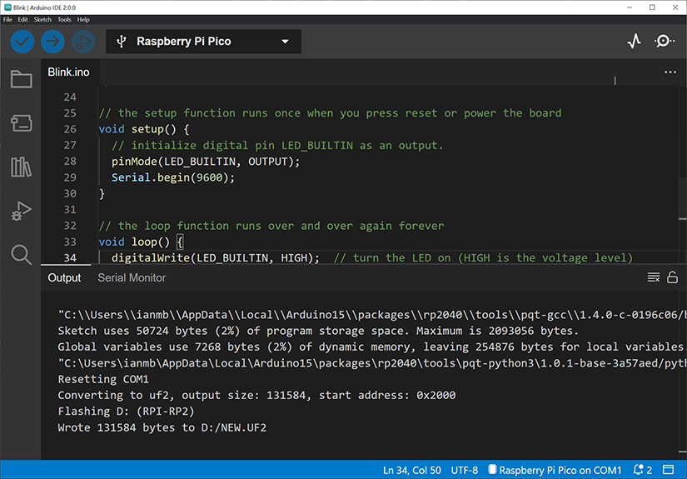Open the Sketchbook folder sidebar icon

(x=21, y=80)
